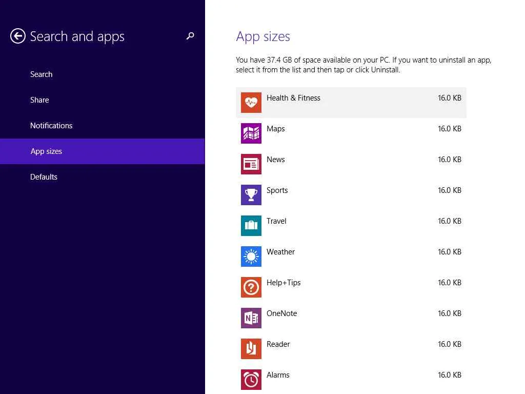Select the OneNote app name
Image resolution: width=525 pixels, height=394 pixels.
click(281, 313)
